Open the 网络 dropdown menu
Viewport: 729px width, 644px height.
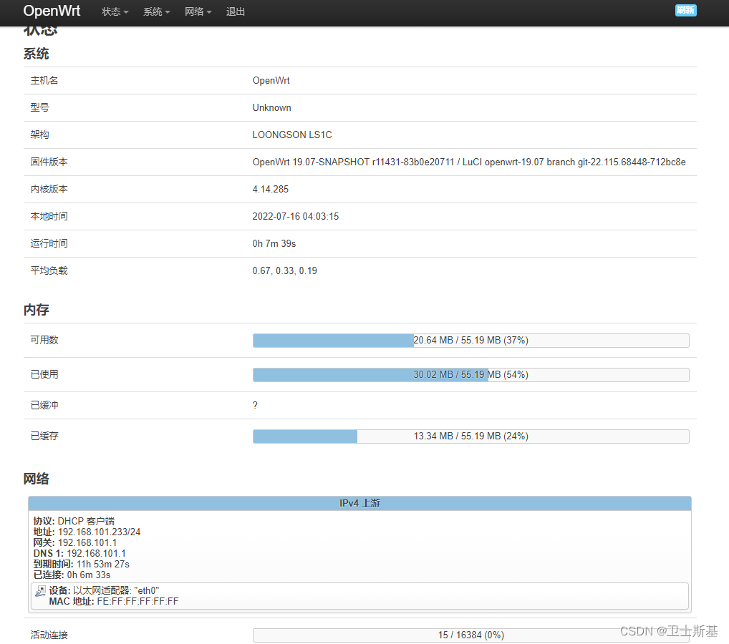198,11
